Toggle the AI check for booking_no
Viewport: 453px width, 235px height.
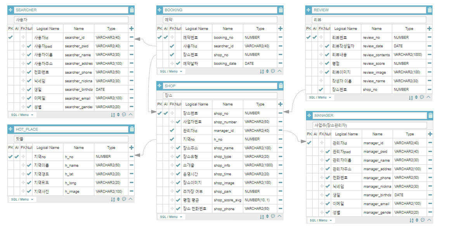[166, 37]
